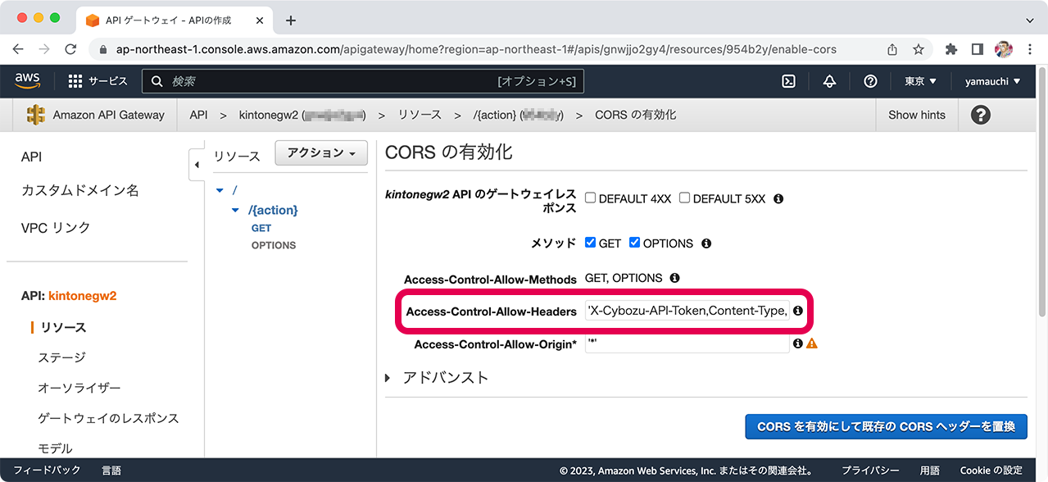
Task: Toggle the browser side panel
Action: point(978,49)
